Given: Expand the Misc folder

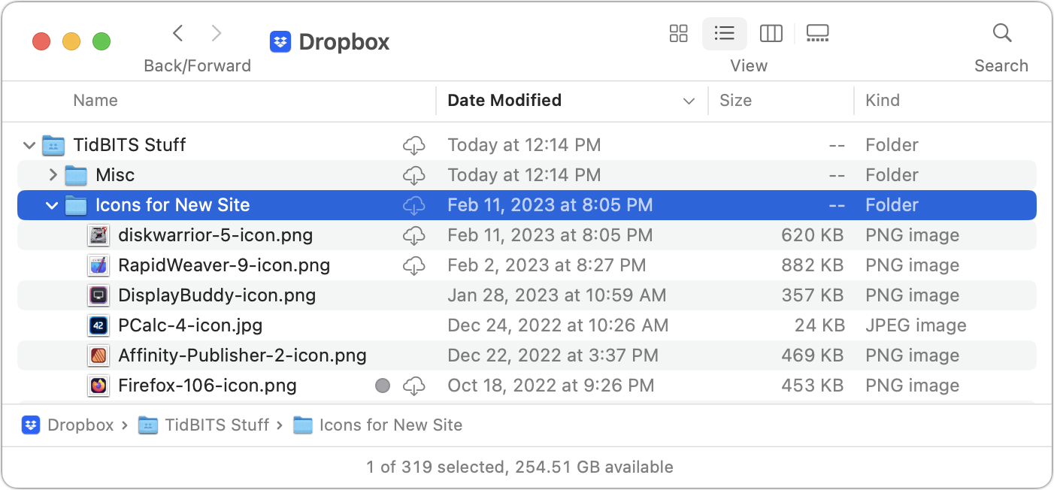Looking at the screenshot, I should tap(52, 175).
